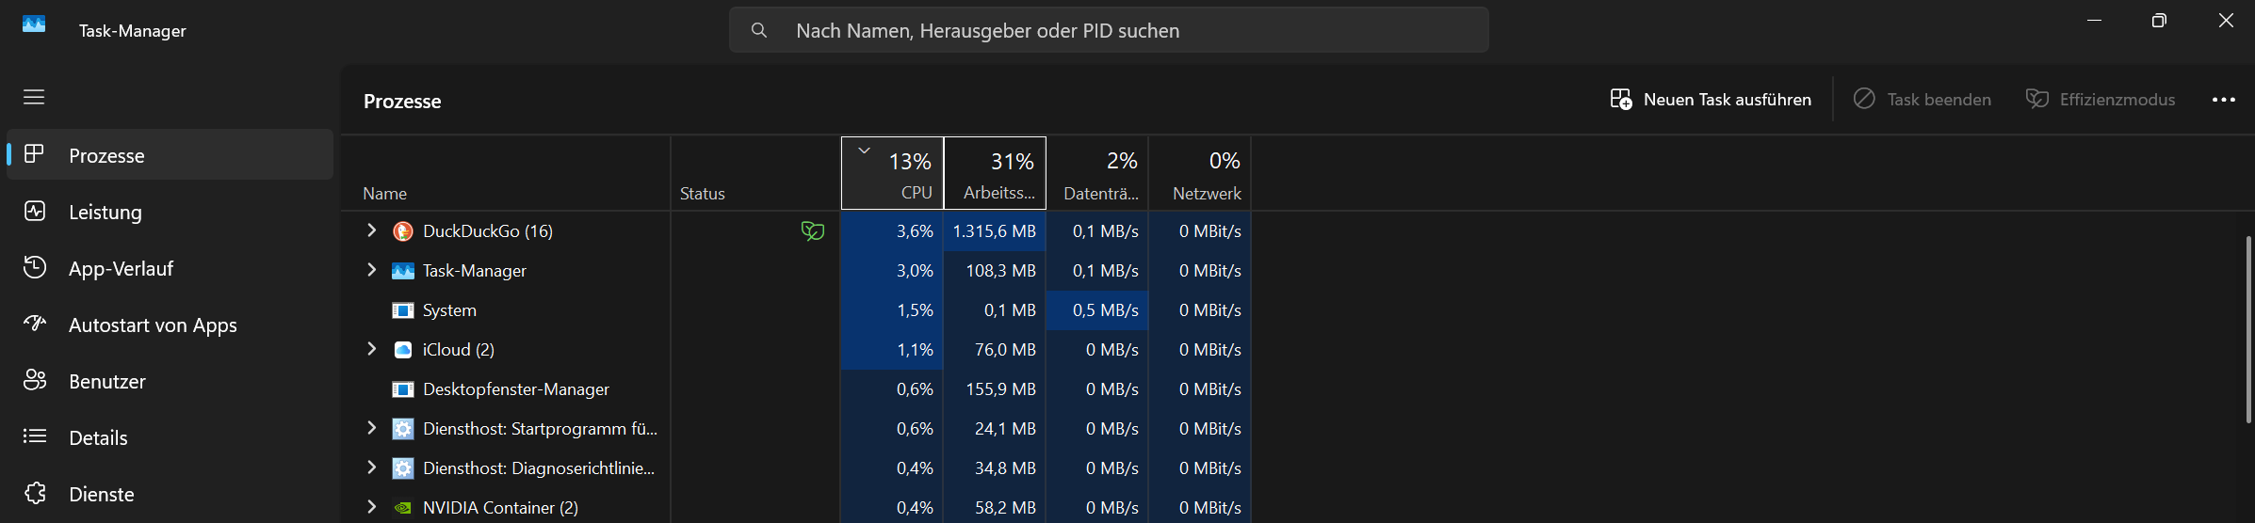Viewport: 2255px width, 523px height.
Task: Open the hamburger navigation menu
Action: tap(34, 97)
